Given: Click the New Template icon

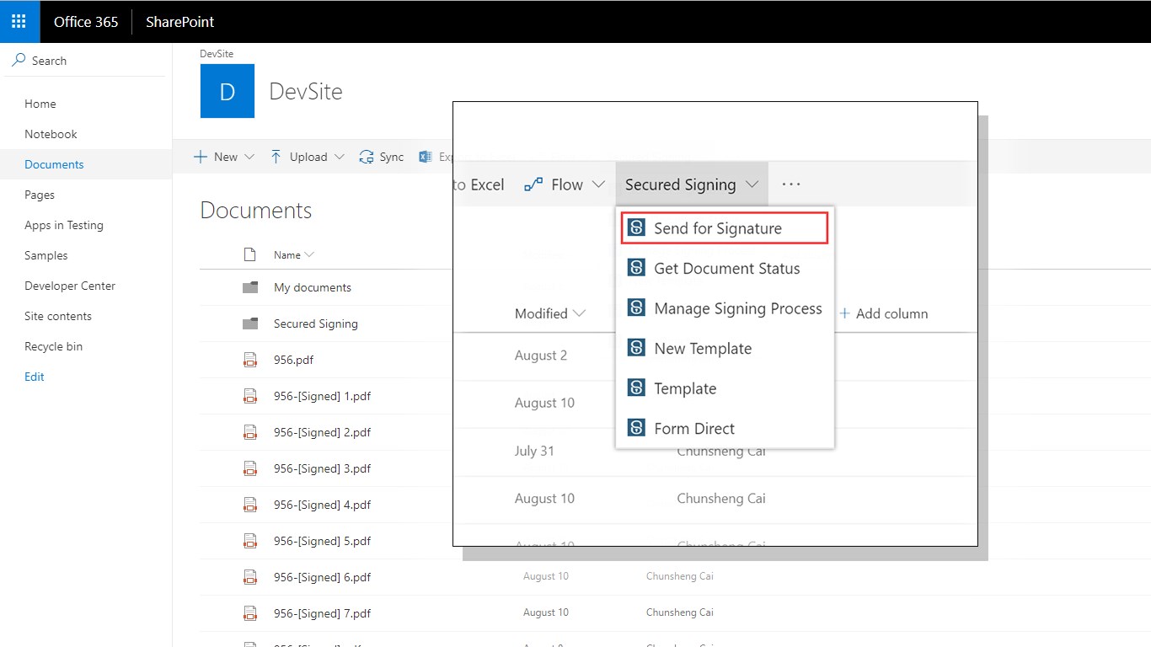Looking at the screenshot, I should coord(637,348).
